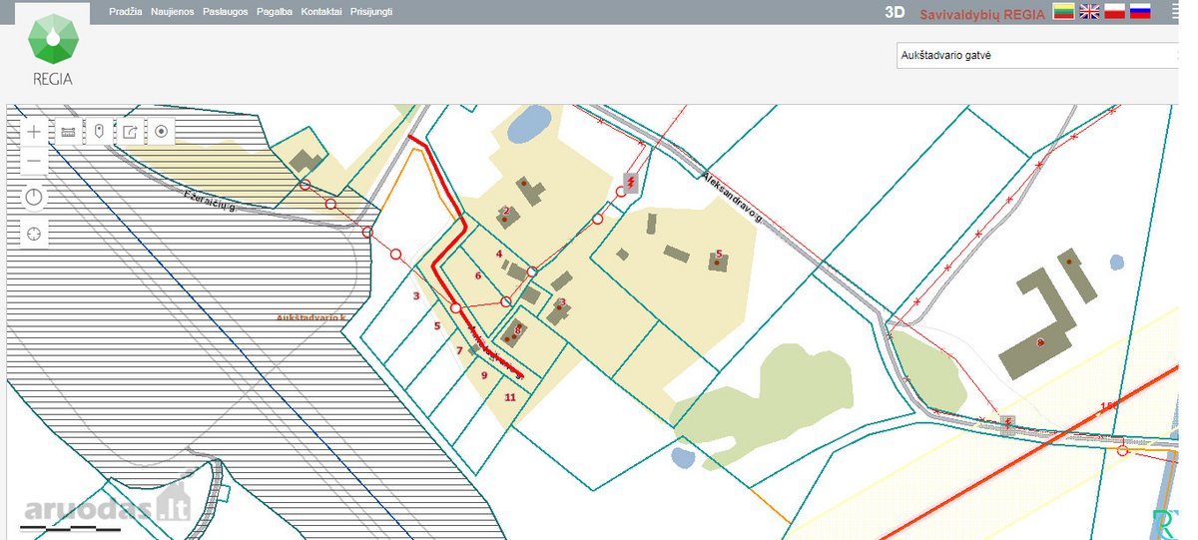Zoom in with the plus button

coord(35,131)
